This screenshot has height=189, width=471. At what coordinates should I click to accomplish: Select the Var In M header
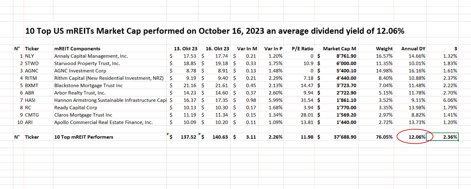(247, 49)
